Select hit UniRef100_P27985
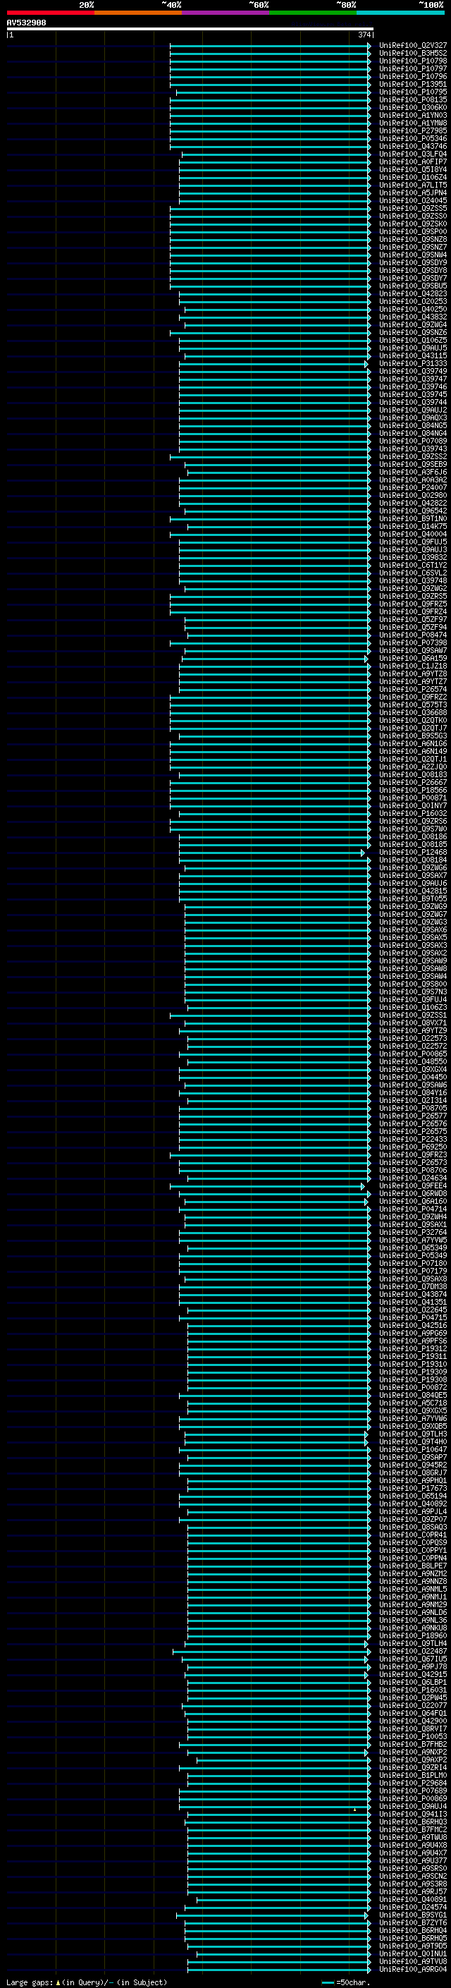 coord(412,130)
